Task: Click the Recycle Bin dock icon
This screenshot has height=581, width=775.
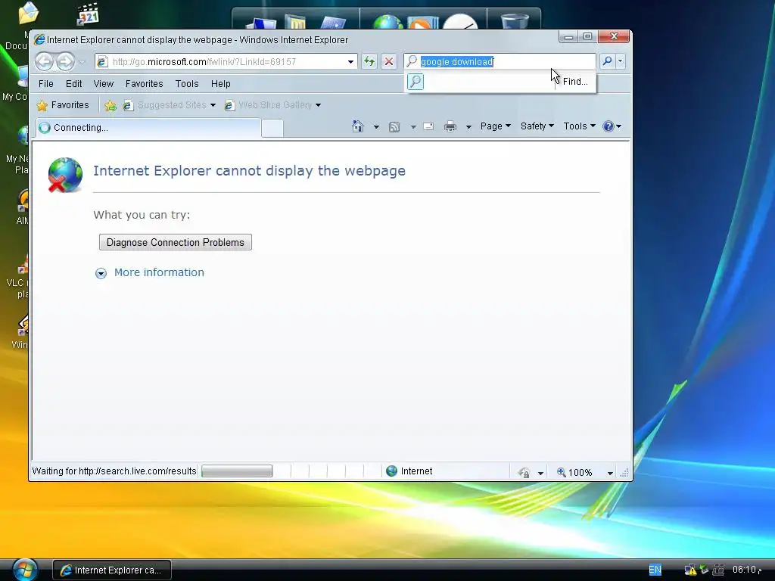Action: pos(515,20)
